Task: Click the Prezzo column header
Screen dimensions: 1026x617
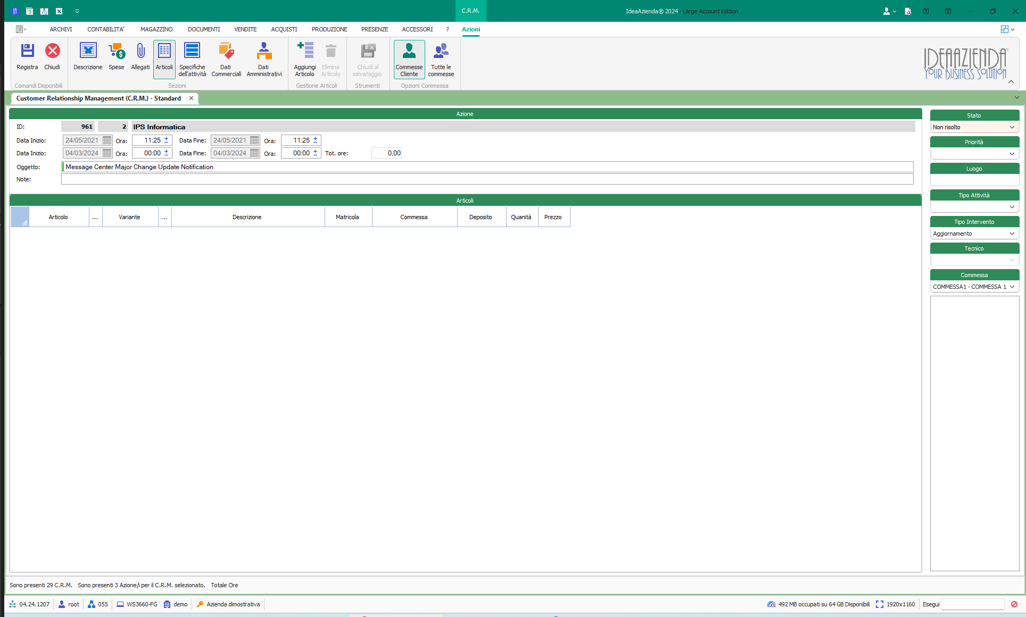Action: pyautogui.click(x=553, y=217)
